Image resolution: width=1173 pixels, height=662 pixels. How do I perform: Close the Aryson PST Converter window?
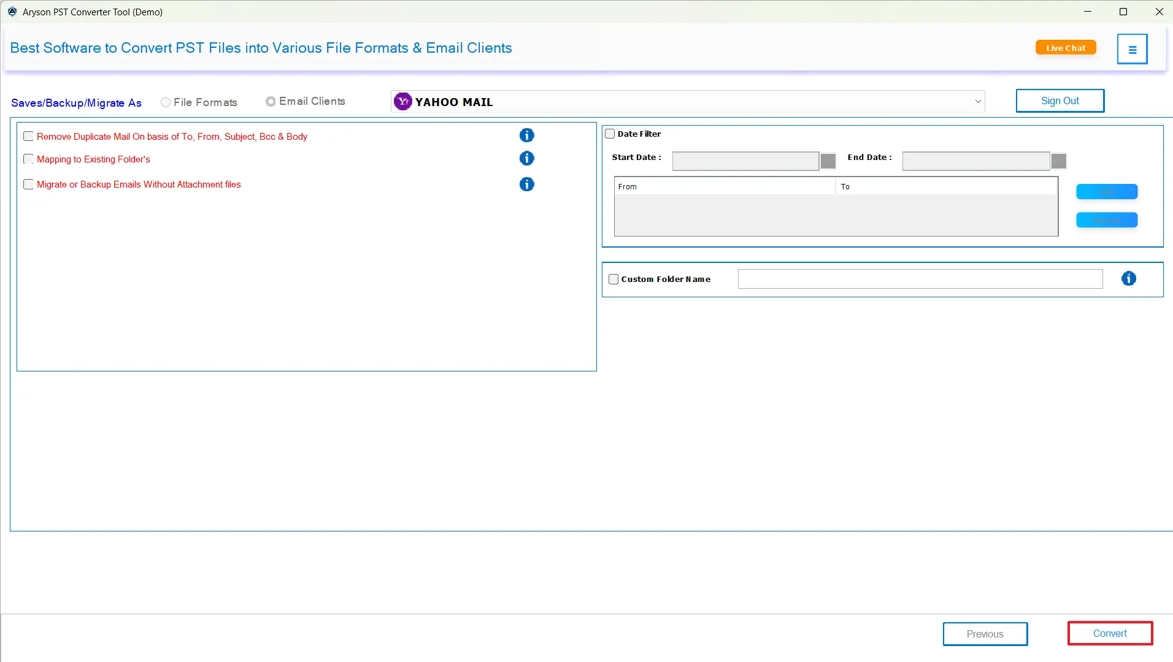[1159, 12]
